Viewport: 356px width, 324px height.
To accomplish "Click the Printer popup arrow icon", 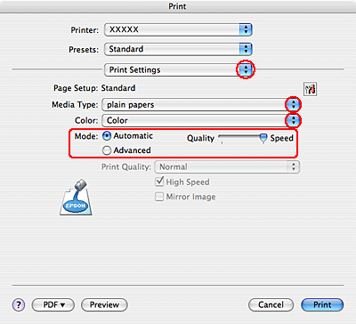I will (x=246, y=29).
